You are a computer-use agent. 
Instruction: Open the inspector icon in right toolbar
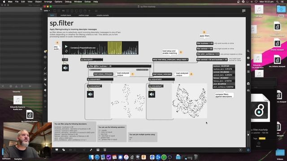(248, 58)
